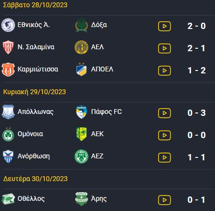Play highlights for Ν. Σαλαμίνα vs ΑΕΛ

click(x=164, y=48)
